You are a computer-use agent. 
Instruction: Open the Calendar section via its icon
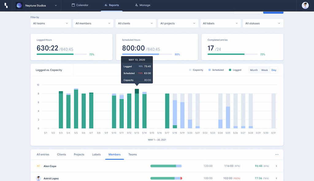(x=73, y=5)
